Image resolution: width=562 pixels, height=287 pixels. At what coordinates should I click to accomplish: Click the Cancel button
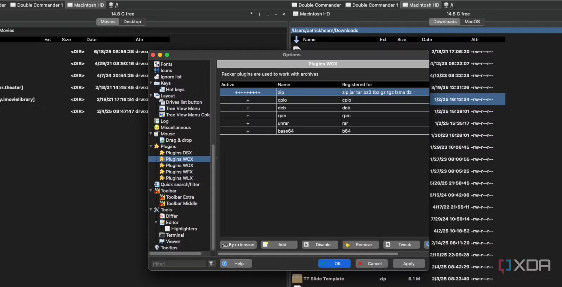point(372,264)
